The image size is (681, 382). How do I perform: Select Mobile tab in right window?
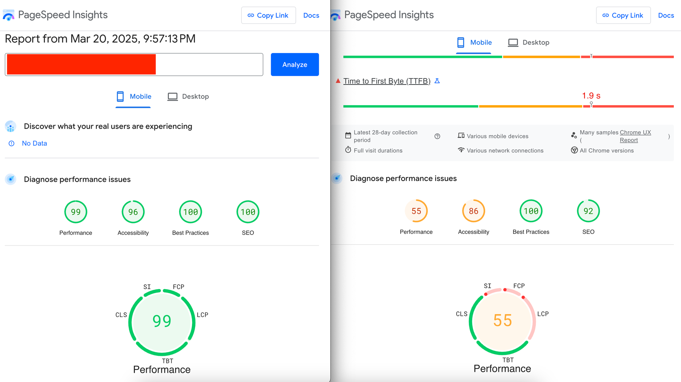coord(474,43)
